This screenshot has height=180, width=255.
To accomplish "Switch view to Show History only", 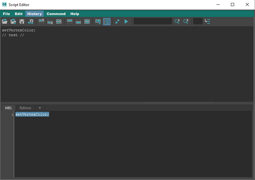I will tap(69, 21).
